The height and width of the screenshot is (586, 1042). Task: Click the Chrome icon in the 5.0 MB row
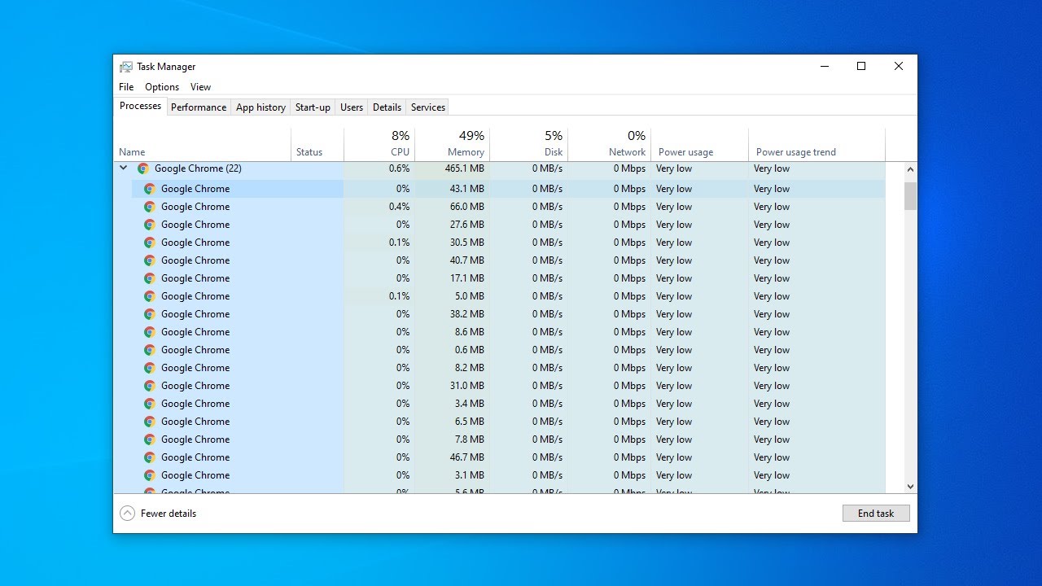tap(150, 296)
